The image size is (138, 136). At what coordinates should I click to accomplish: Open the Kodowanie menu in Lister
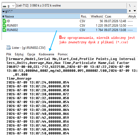coord(46,54)
